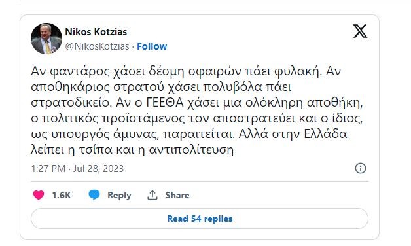Like the tweet with the heart icon
The image size is (411, 246).
pos(39,195)
